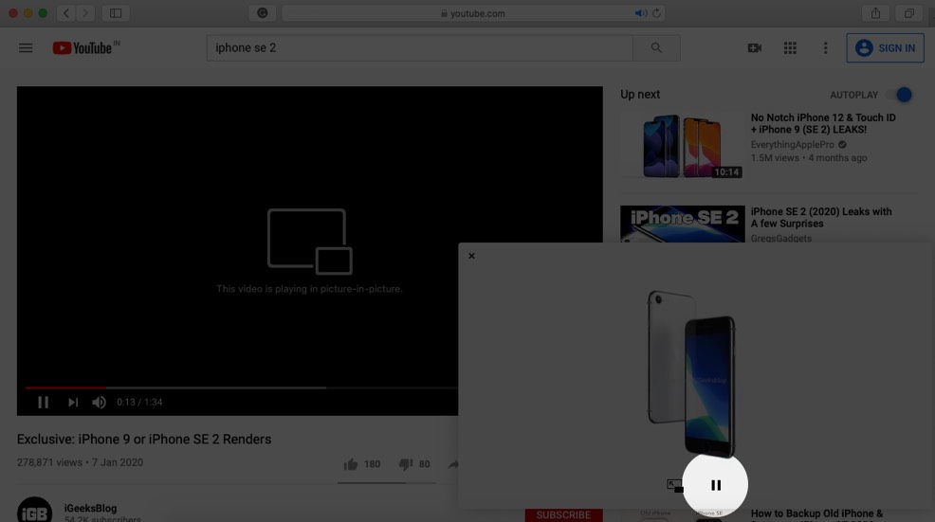Click the search magnifier button
This screenshot has height=522, width=935.
[656, 47]
